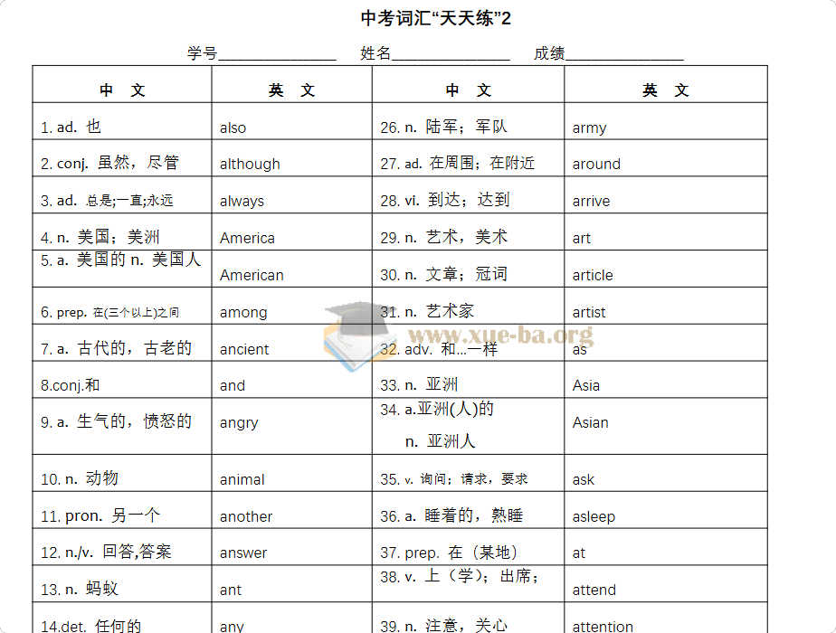Click entry '37. prep. 在（某地）'
The width and height of the screenshot is (836, 633).
[x=450, y=553]
